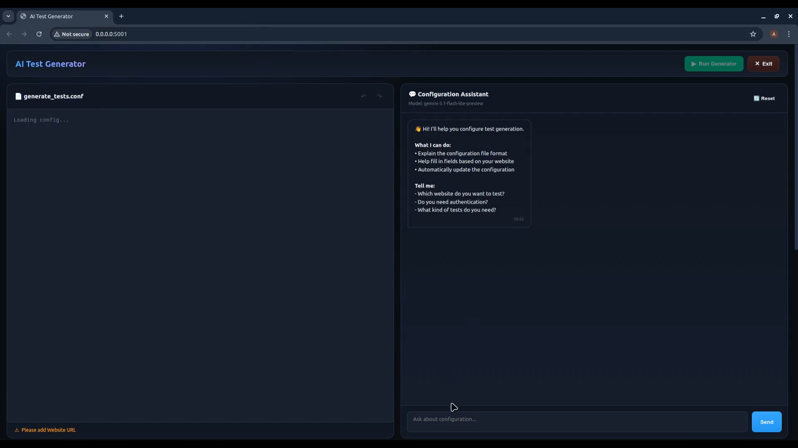The width and height of the screenshot is (798, 448).
Task: Reload the current page
Action: (x=39, y=34)
